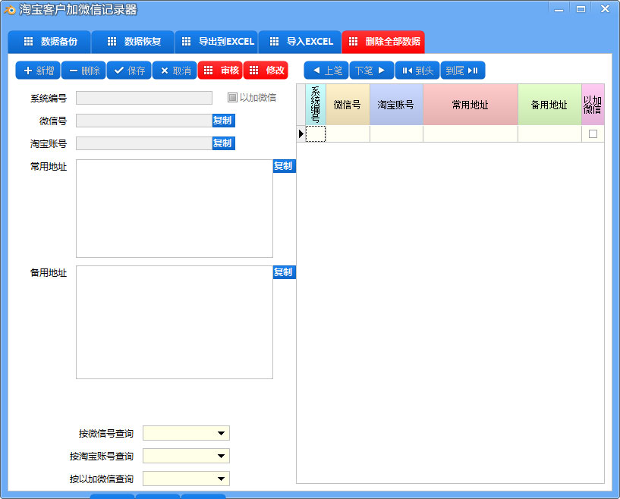The image size is (620, 499).
Task: Click inside the 常用地址 text area
Action: tap(175, 209)
